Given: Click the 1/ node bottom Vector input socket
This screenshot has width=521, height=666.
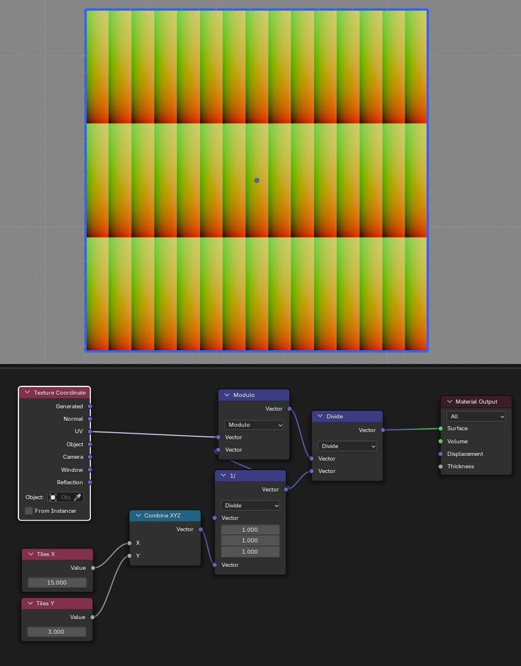Looking at the screenshot, I should coord(215,565).
